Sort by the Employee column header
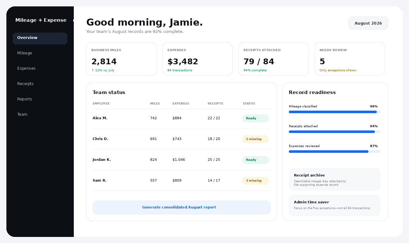This screenshot has width=409, height=243. 101,104
